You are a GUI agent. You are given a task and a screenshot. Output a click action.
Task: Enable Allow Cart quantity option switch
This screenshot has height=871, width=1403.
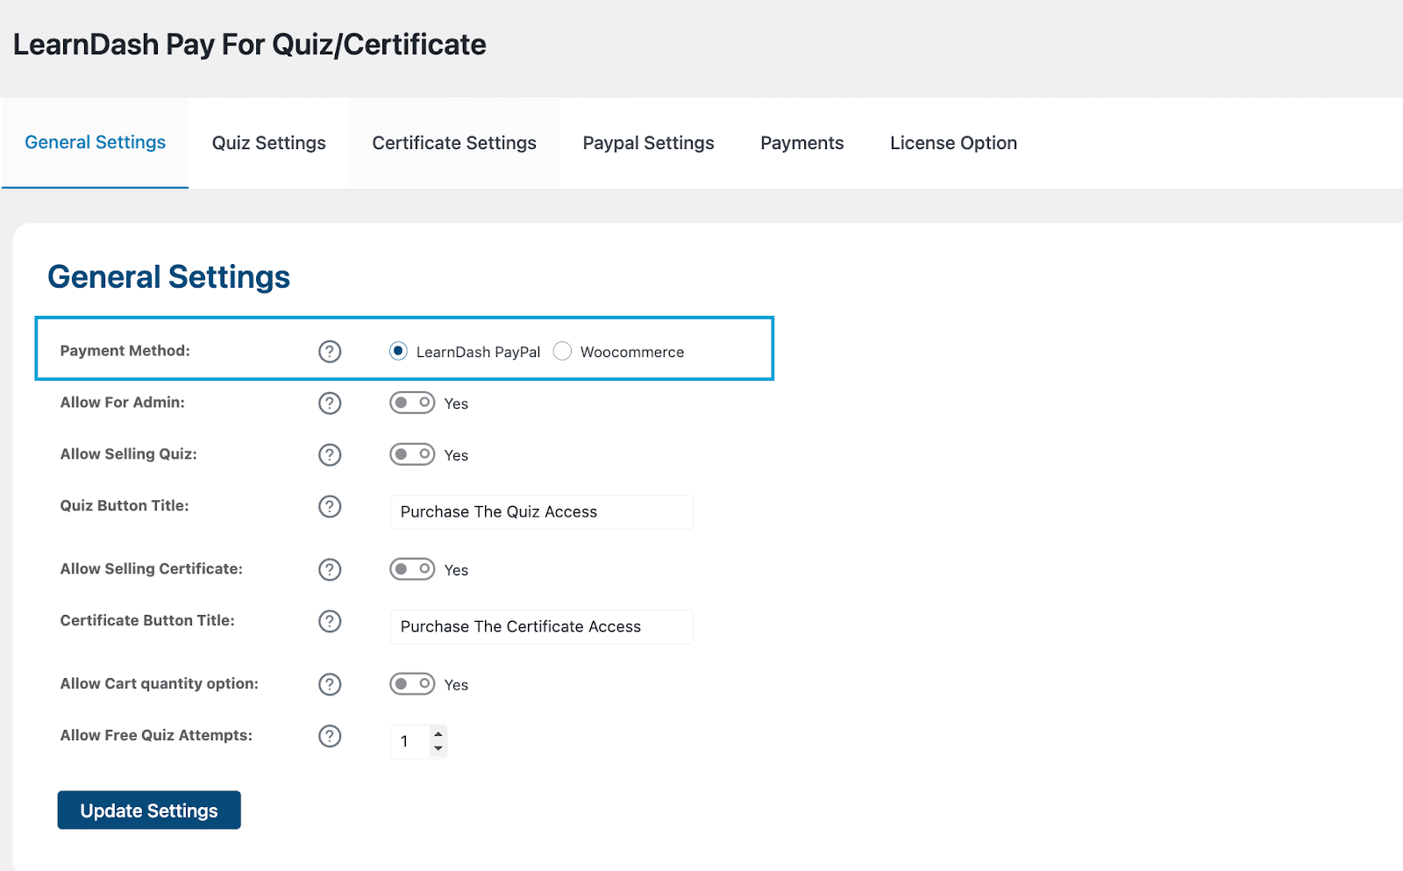pyautogui.click(x=412, y=684)
